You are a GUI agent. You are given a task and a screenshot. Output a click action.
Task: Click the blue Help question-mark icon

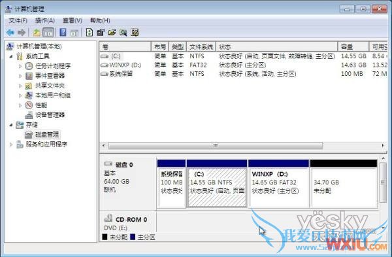tap(63, 33)
